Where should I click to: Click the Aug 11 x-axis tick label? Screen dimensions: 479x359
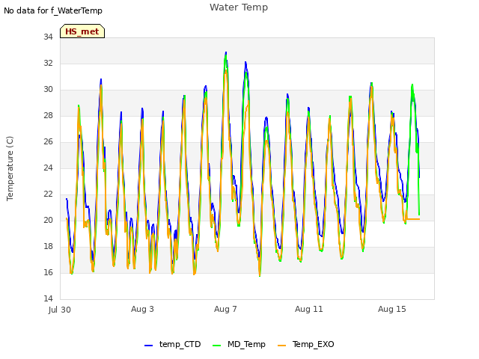(x=309, y=309)
